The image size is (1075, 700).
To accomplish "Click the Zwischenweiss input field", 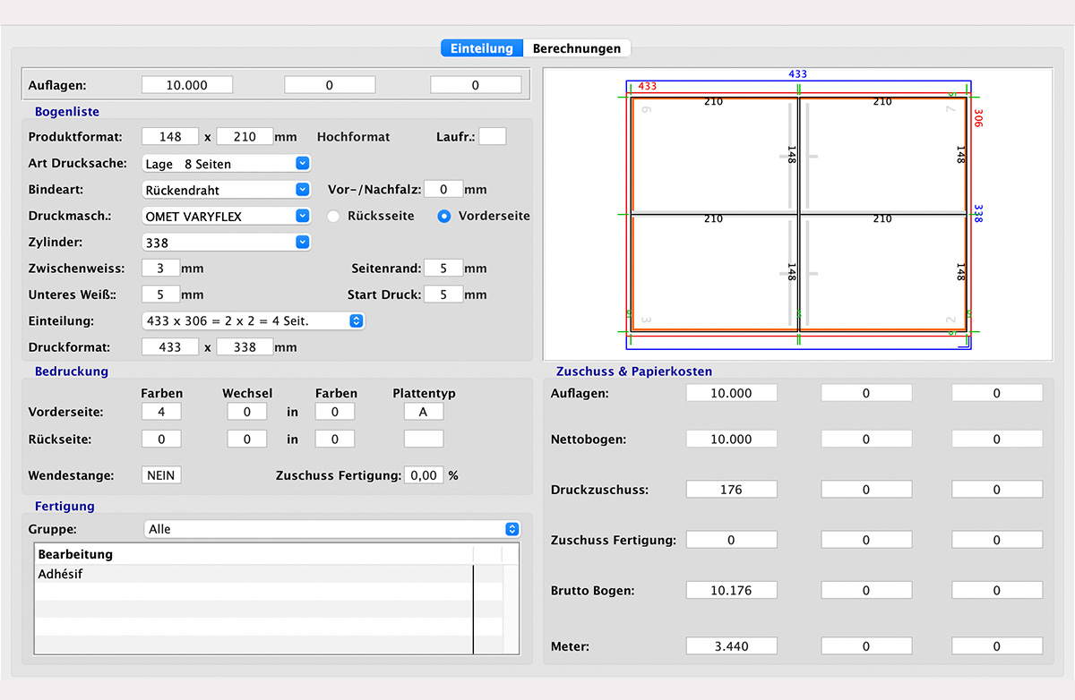I will pos(160,269).
